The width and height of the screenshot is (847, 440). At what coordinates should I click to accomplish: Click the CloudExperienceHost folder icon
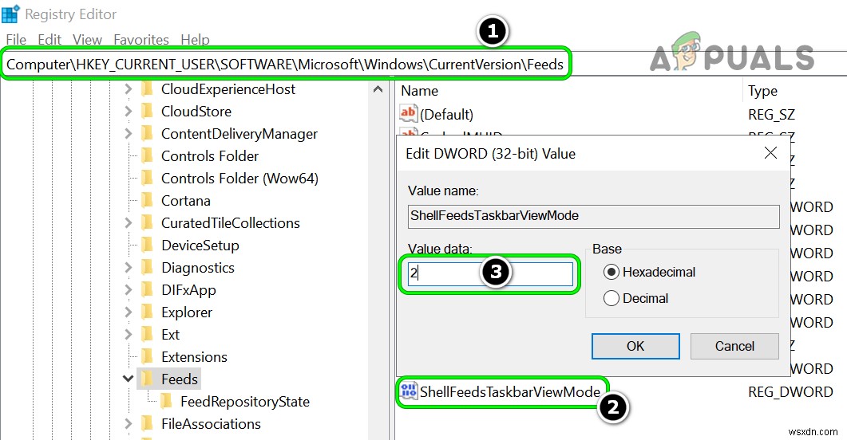146,89
